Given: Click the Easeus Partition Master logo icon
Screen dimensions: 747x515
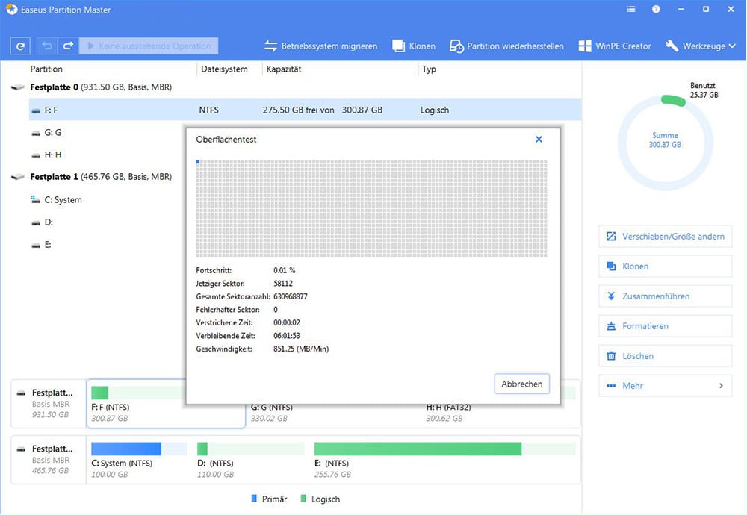Looking at the screenshot, I should point(11,10).
